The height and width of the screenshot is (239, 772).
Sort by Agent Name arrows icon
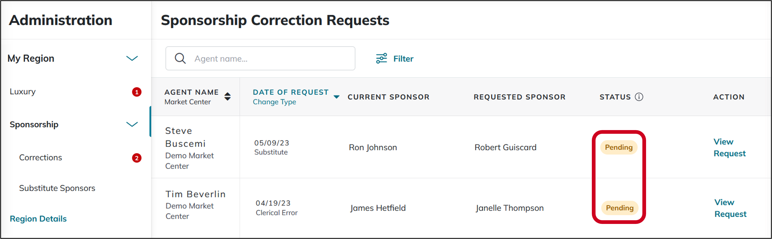coord(228,96)
